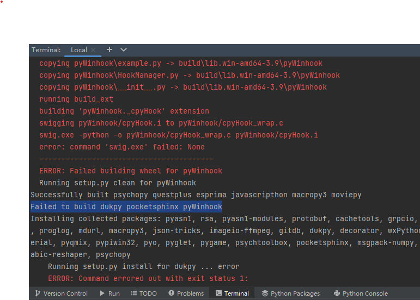Expand the terminal options chevron dropdown
420x300 pixels.
click(124, 49)
